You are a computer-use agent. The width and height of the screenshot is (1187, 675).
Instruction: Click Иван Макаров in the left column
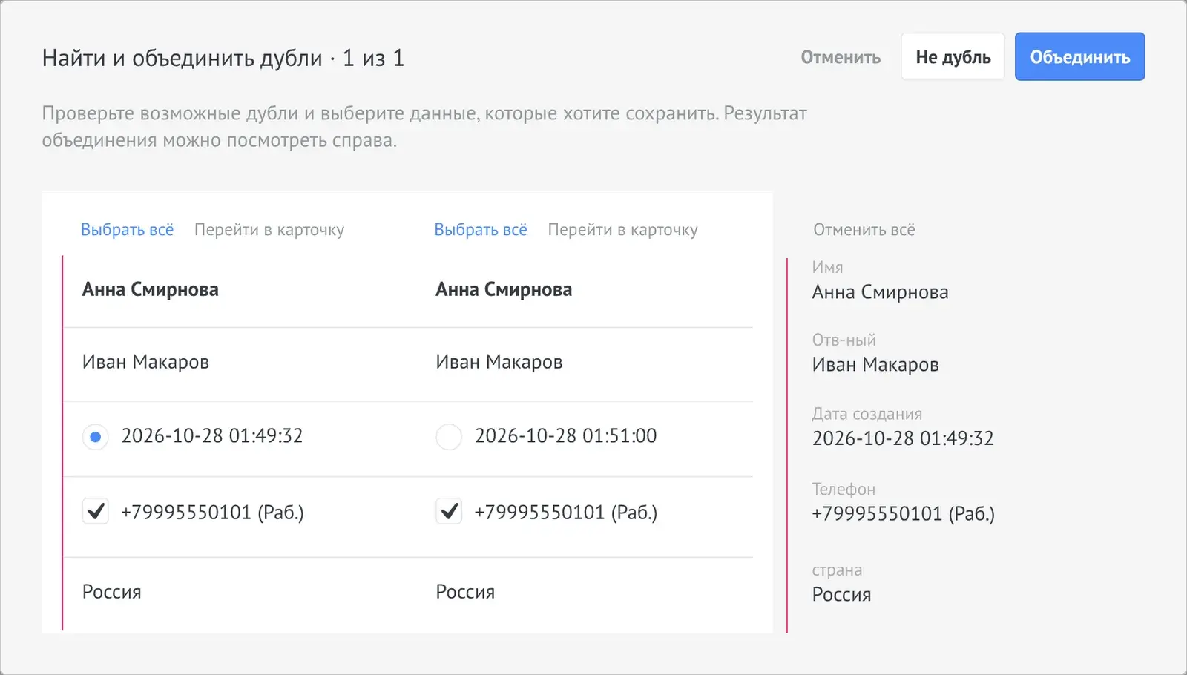(145, 362)
